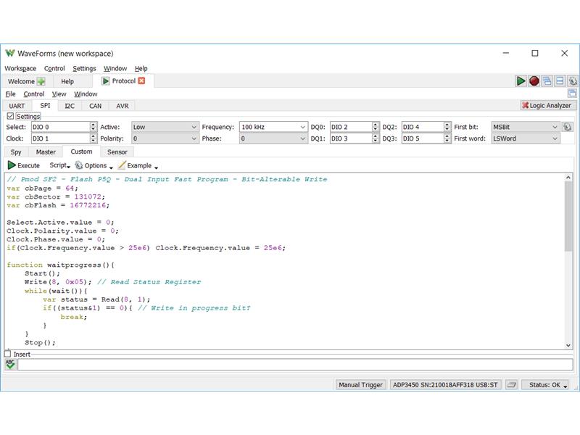Open the File menu

pyautogui.click(x=10, y=94)
